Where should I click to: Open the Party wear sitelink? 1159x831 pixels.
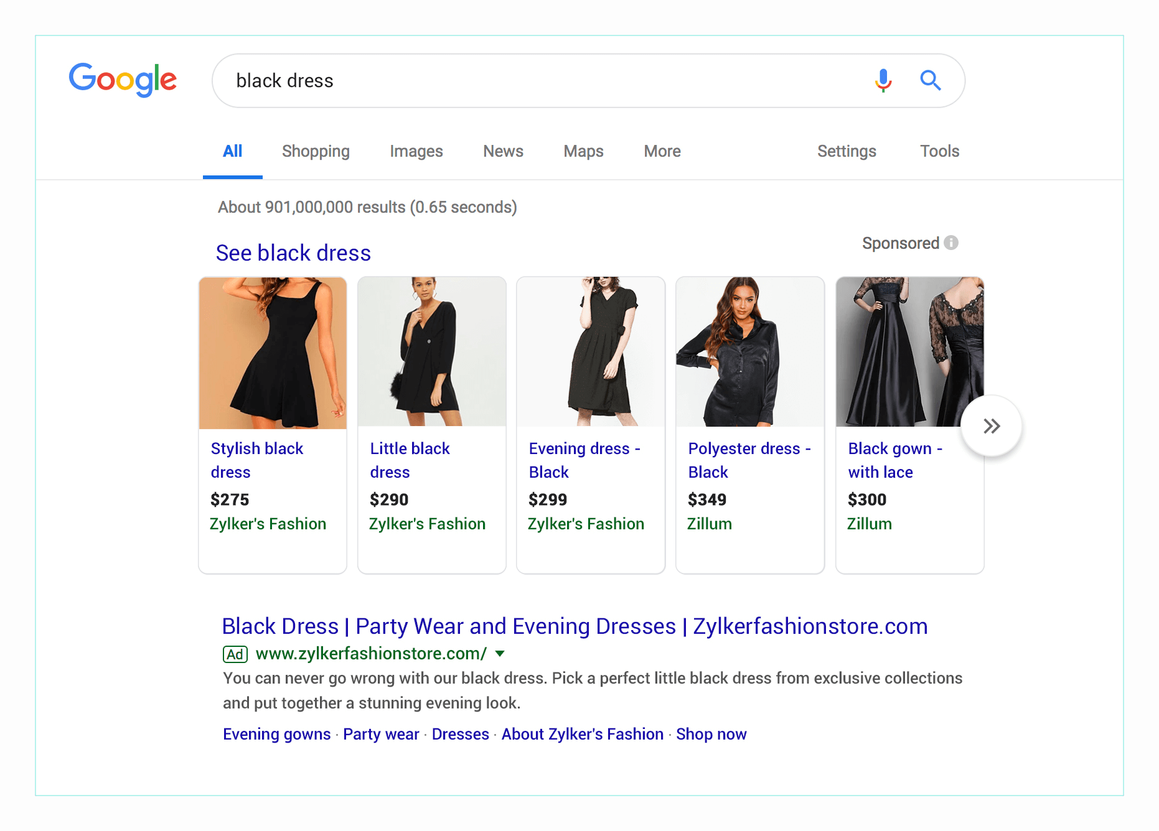pyautogui.click(x=381, y=735)
